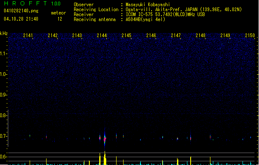Click the Receiving antenna field label

[x=95, y=19]
